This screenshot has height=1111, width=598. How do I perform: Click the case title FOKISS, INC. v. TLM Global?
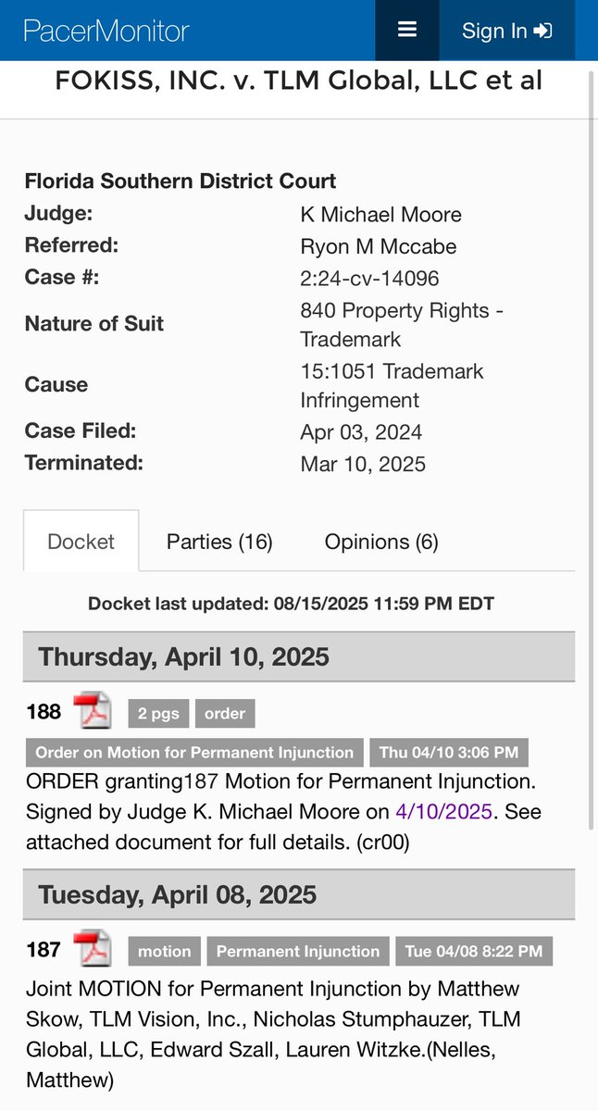click(298, 81)
